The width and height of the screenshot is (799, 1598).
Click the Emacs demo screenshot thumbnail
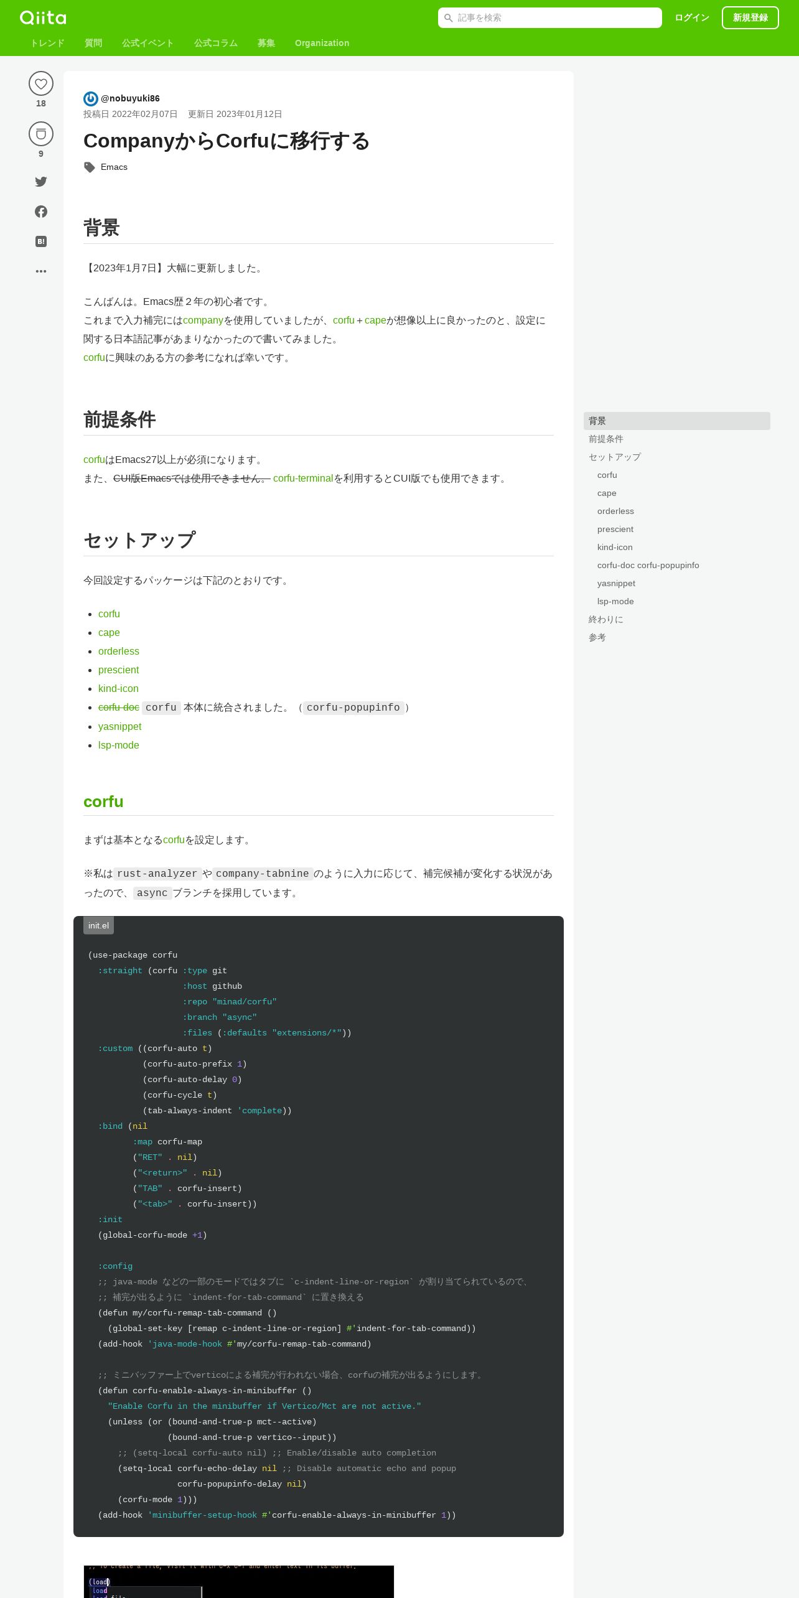(x=239, y=1581)
